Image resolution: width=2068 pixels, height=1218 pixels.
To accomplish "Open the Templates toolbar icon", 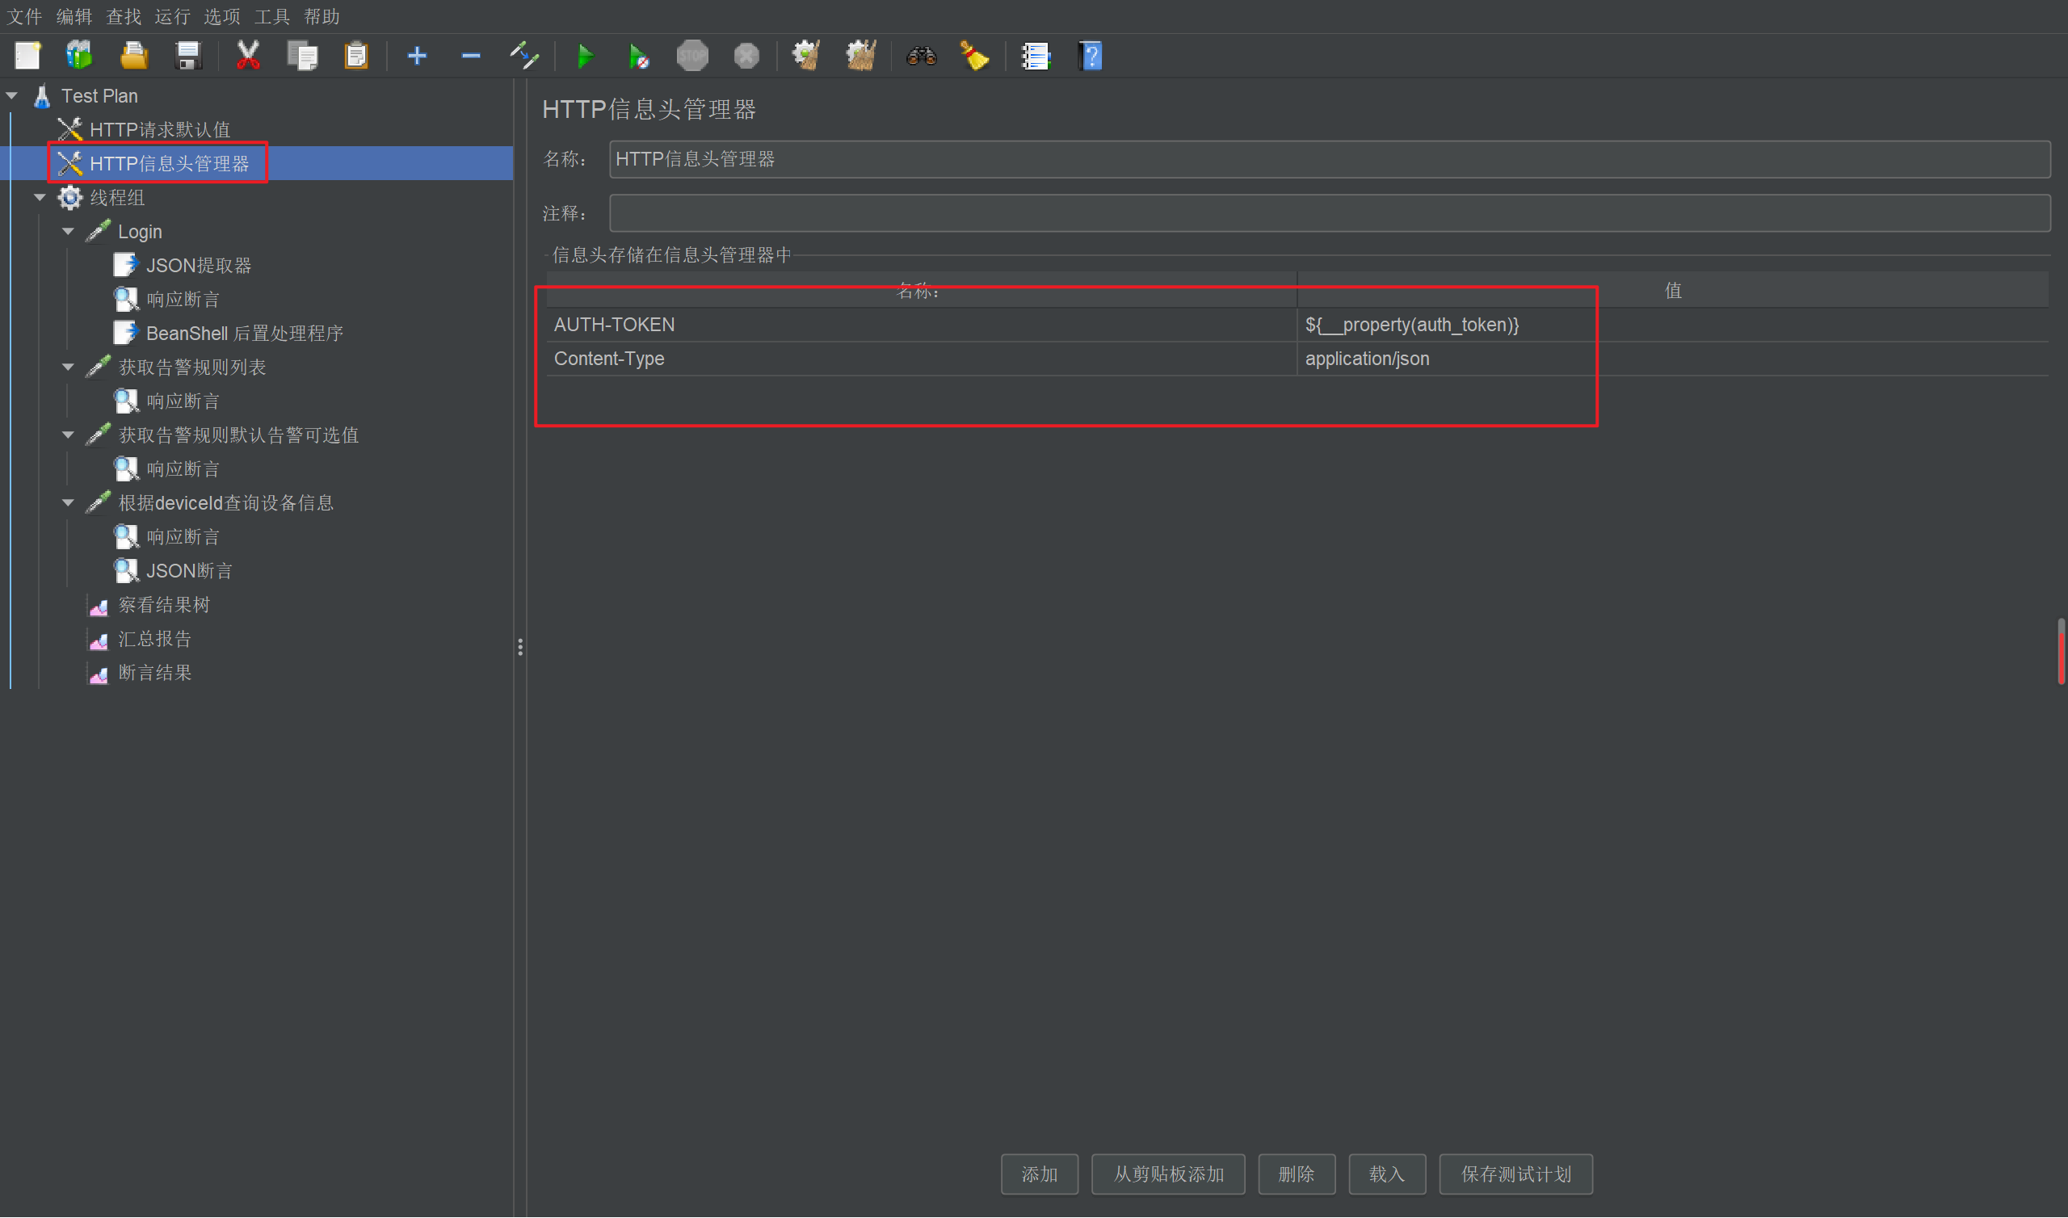I will (80, 56).
